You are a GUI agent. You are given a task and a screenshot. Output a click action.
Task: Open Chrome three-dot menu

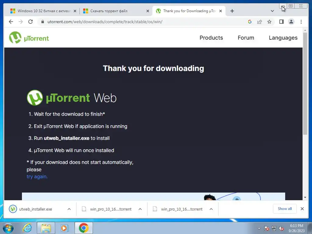301,22
